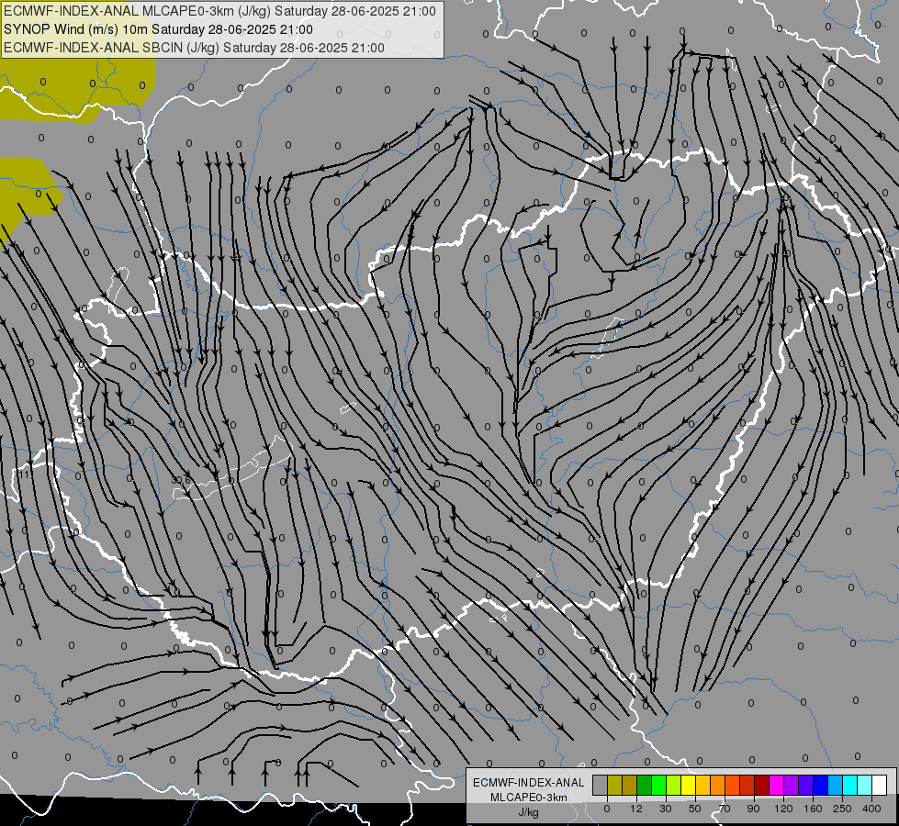Screen dimensions: 899x826
Task: Select the brick-red swatch left of 90
Action: (x=747, y=785)
